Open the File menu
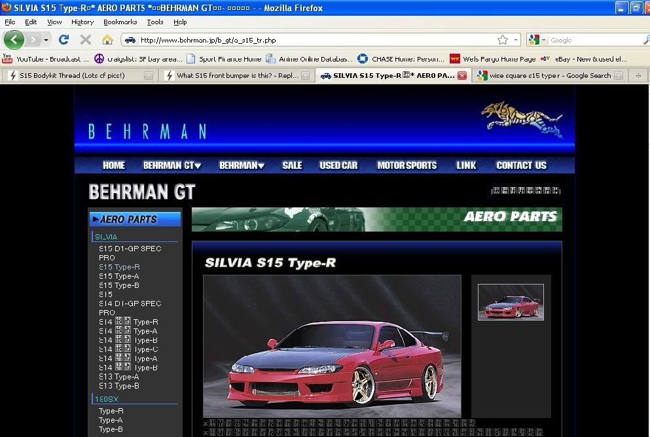 click(x=10, y=22)
